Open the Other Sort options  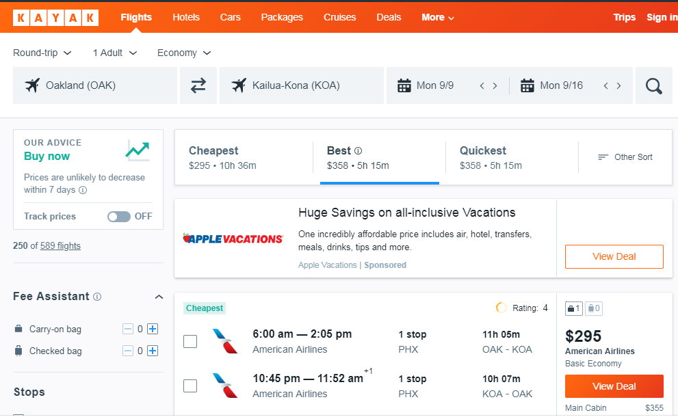pyautogui.click(x=625, y=157)
